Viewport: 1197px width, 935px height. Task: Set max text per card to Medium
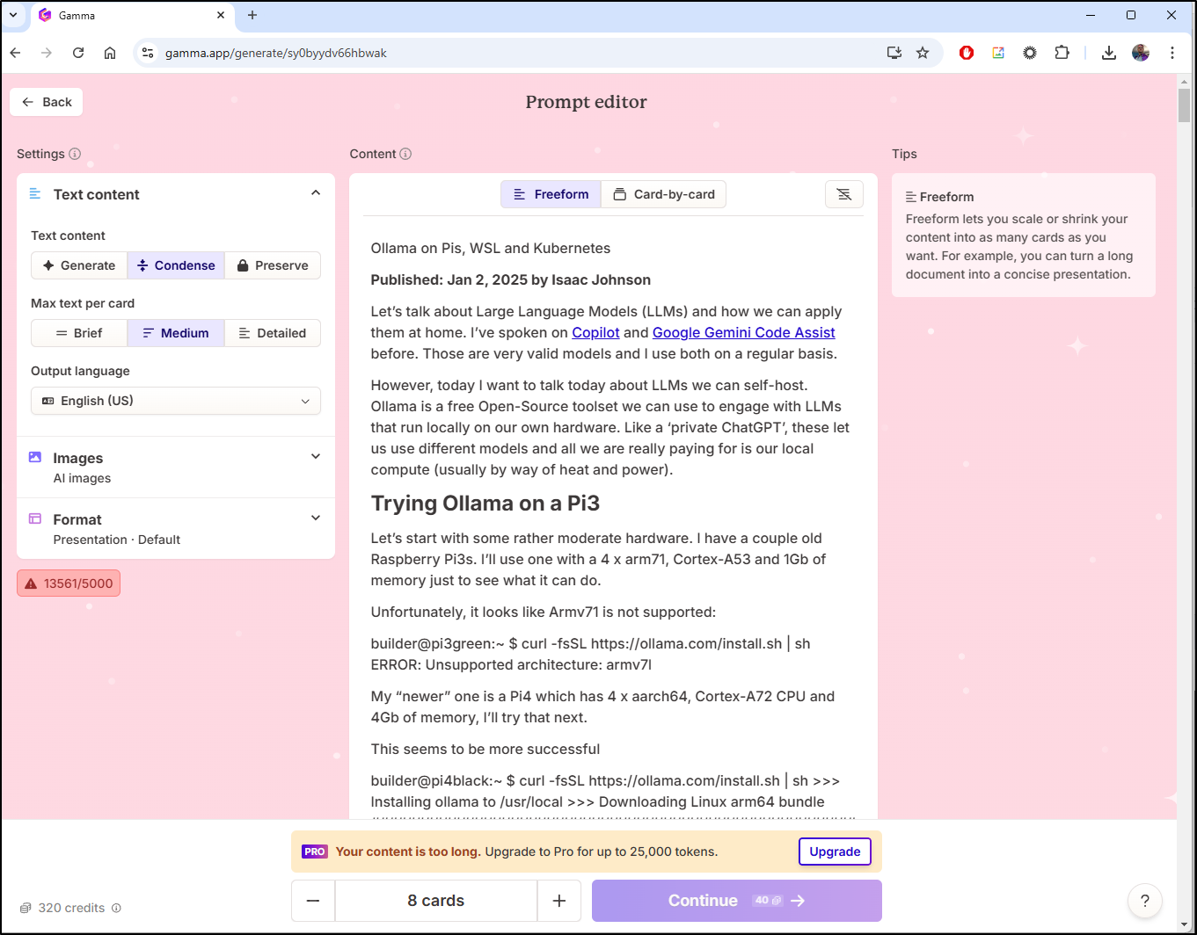point(176,333)
